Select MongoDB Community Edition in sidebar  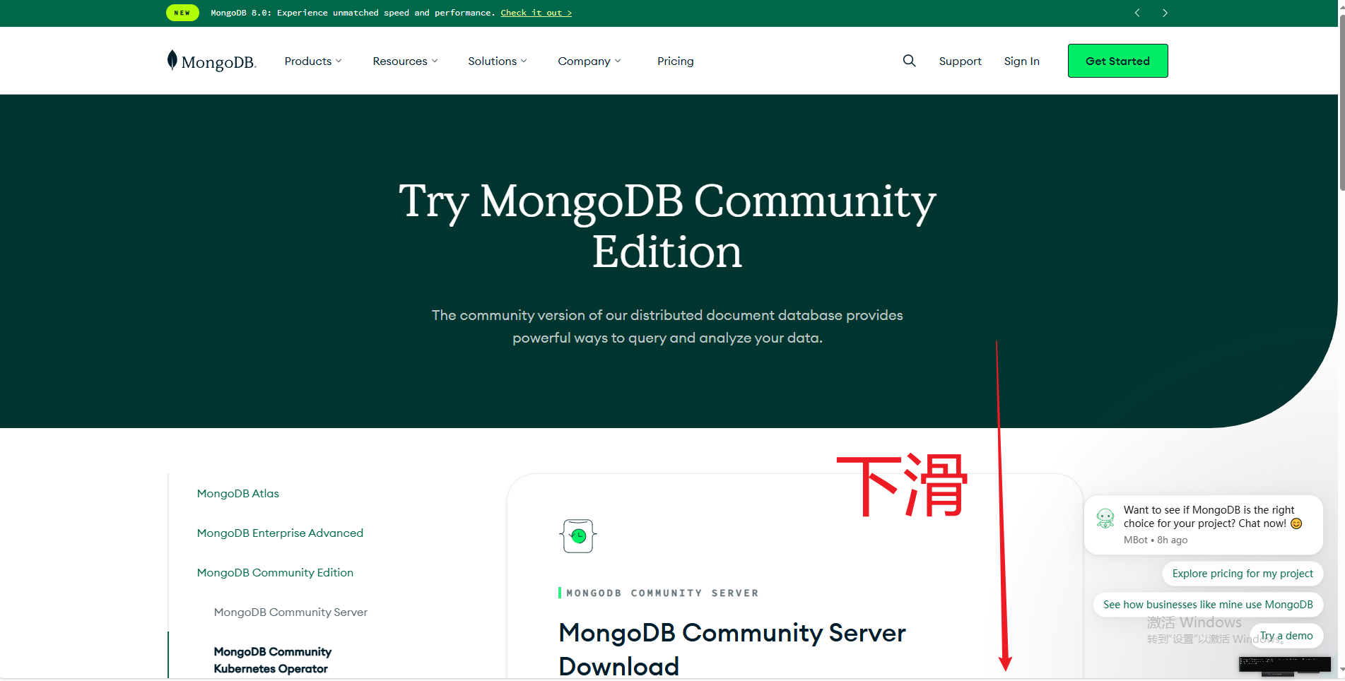(275, 572)
